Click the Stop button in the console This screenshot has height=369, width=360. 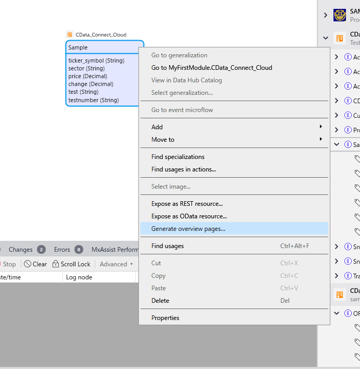9,264
